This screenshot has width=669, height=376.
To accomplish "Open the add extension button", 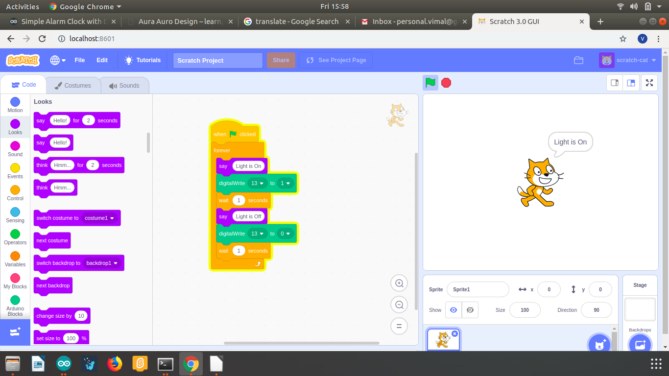I will click(x=15, y=331).
